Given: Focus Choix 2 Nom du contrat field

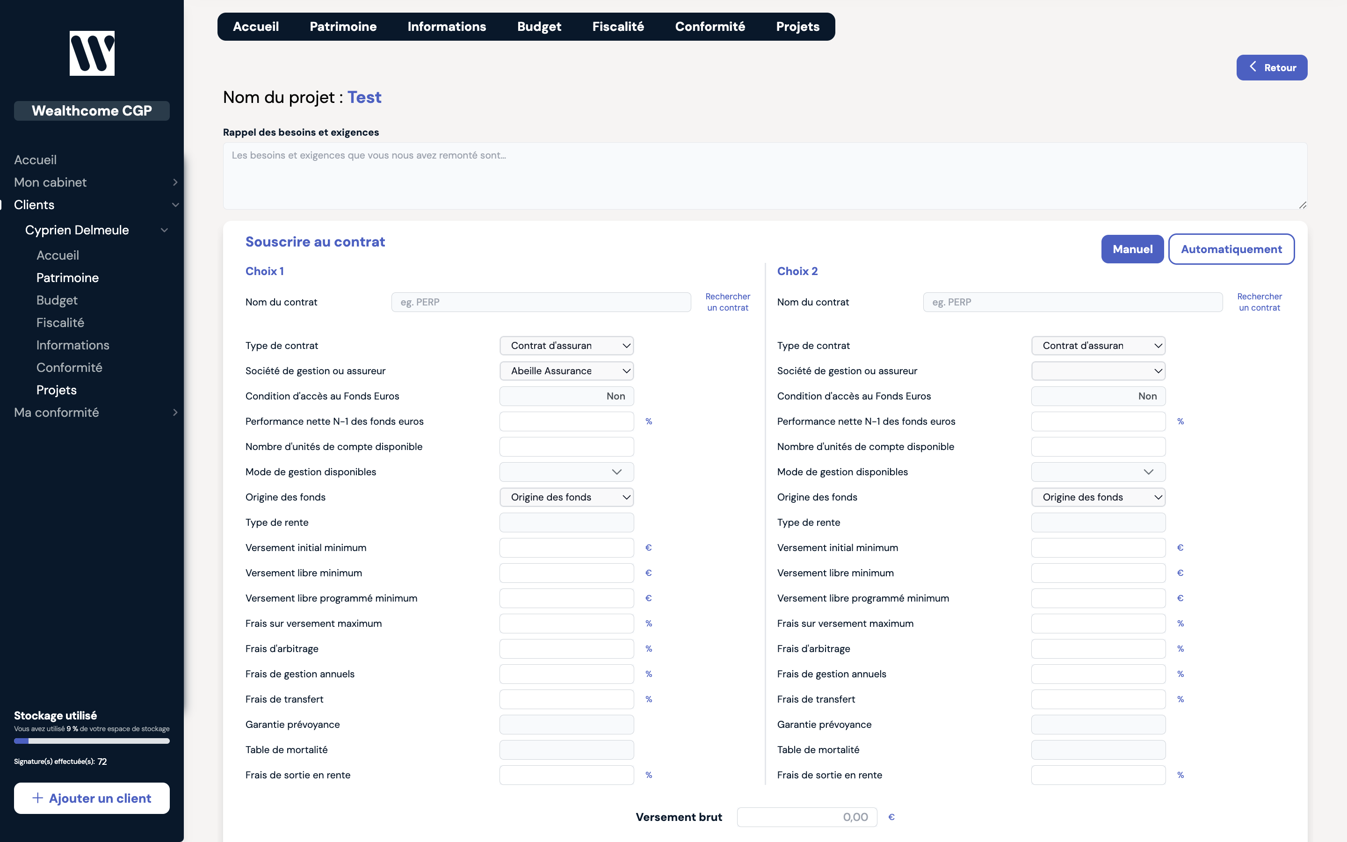Looking at the screenshot, I should tap(1072, 302).
